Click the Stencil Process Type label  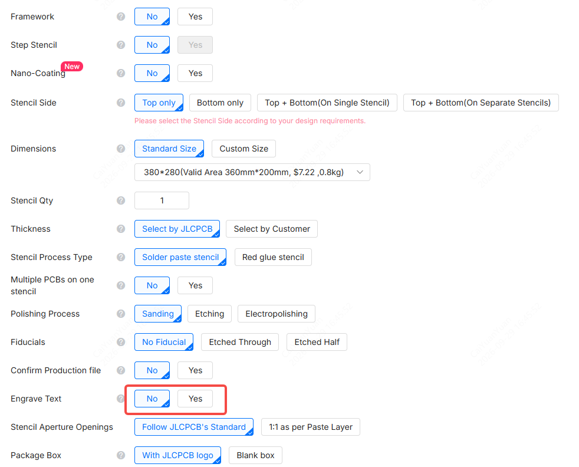51,257
